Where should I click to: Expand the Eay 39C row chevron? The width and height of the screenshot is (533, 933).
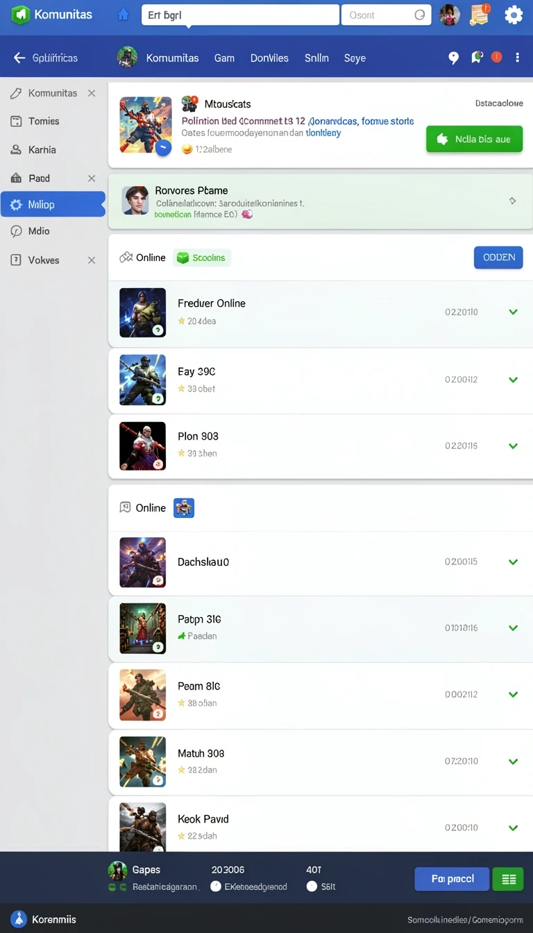514,380
